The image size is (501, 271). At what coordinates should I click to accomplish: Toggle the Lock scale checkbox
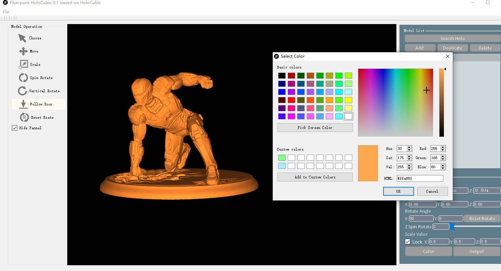click(x=408, y=242)
